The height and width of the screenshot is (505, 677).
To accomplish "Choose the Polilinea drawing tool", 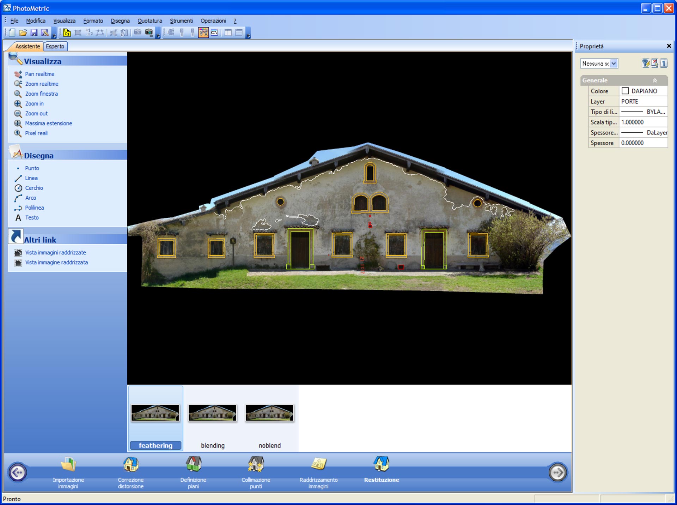I will (34, 208).
